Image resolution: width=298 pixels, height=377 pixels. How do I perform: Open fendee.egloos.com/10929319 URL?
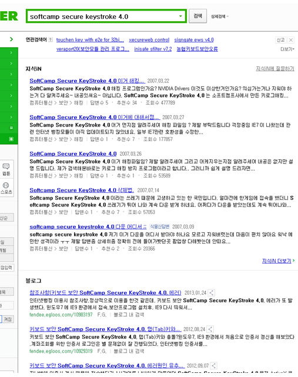(x=61, y=351)
